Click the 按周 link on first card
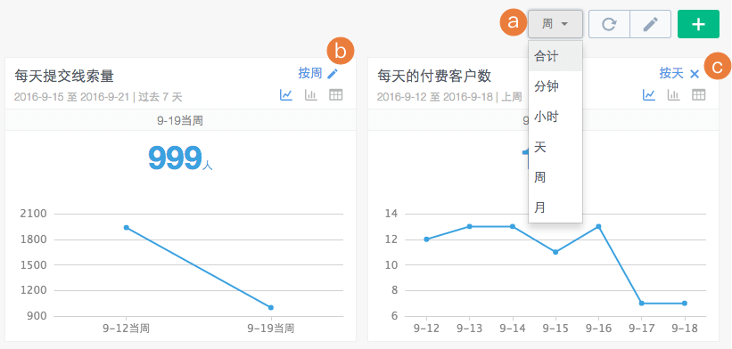The height and width of the screenshot is (349, 732). (310, 73)
